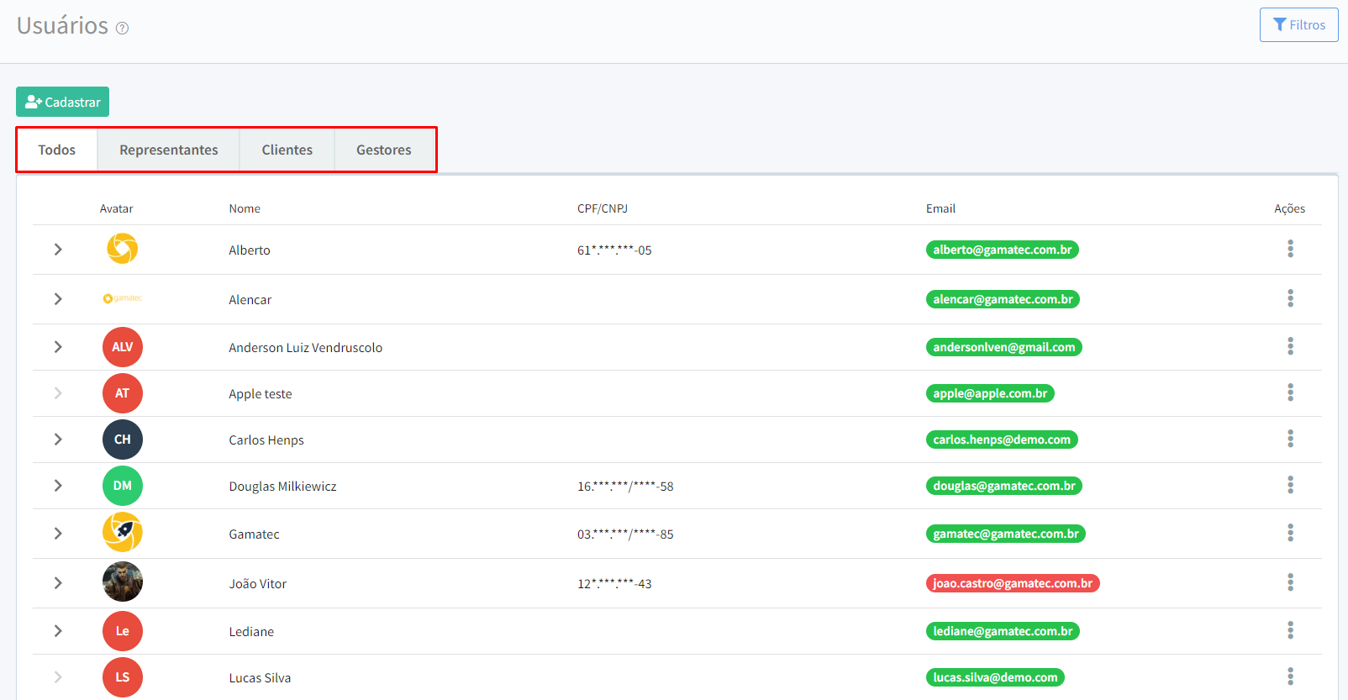Switch to the Clientes tab
The height and width of the screenshot is (700, 1348).
[287, 150]
